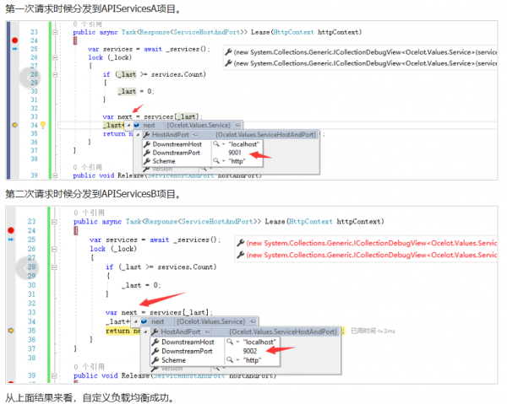Viewport: 507px width, 404px height.
Task: Click the text '第二次请求时候分发到APIServicesB项目。'
Action: [93, 194]
